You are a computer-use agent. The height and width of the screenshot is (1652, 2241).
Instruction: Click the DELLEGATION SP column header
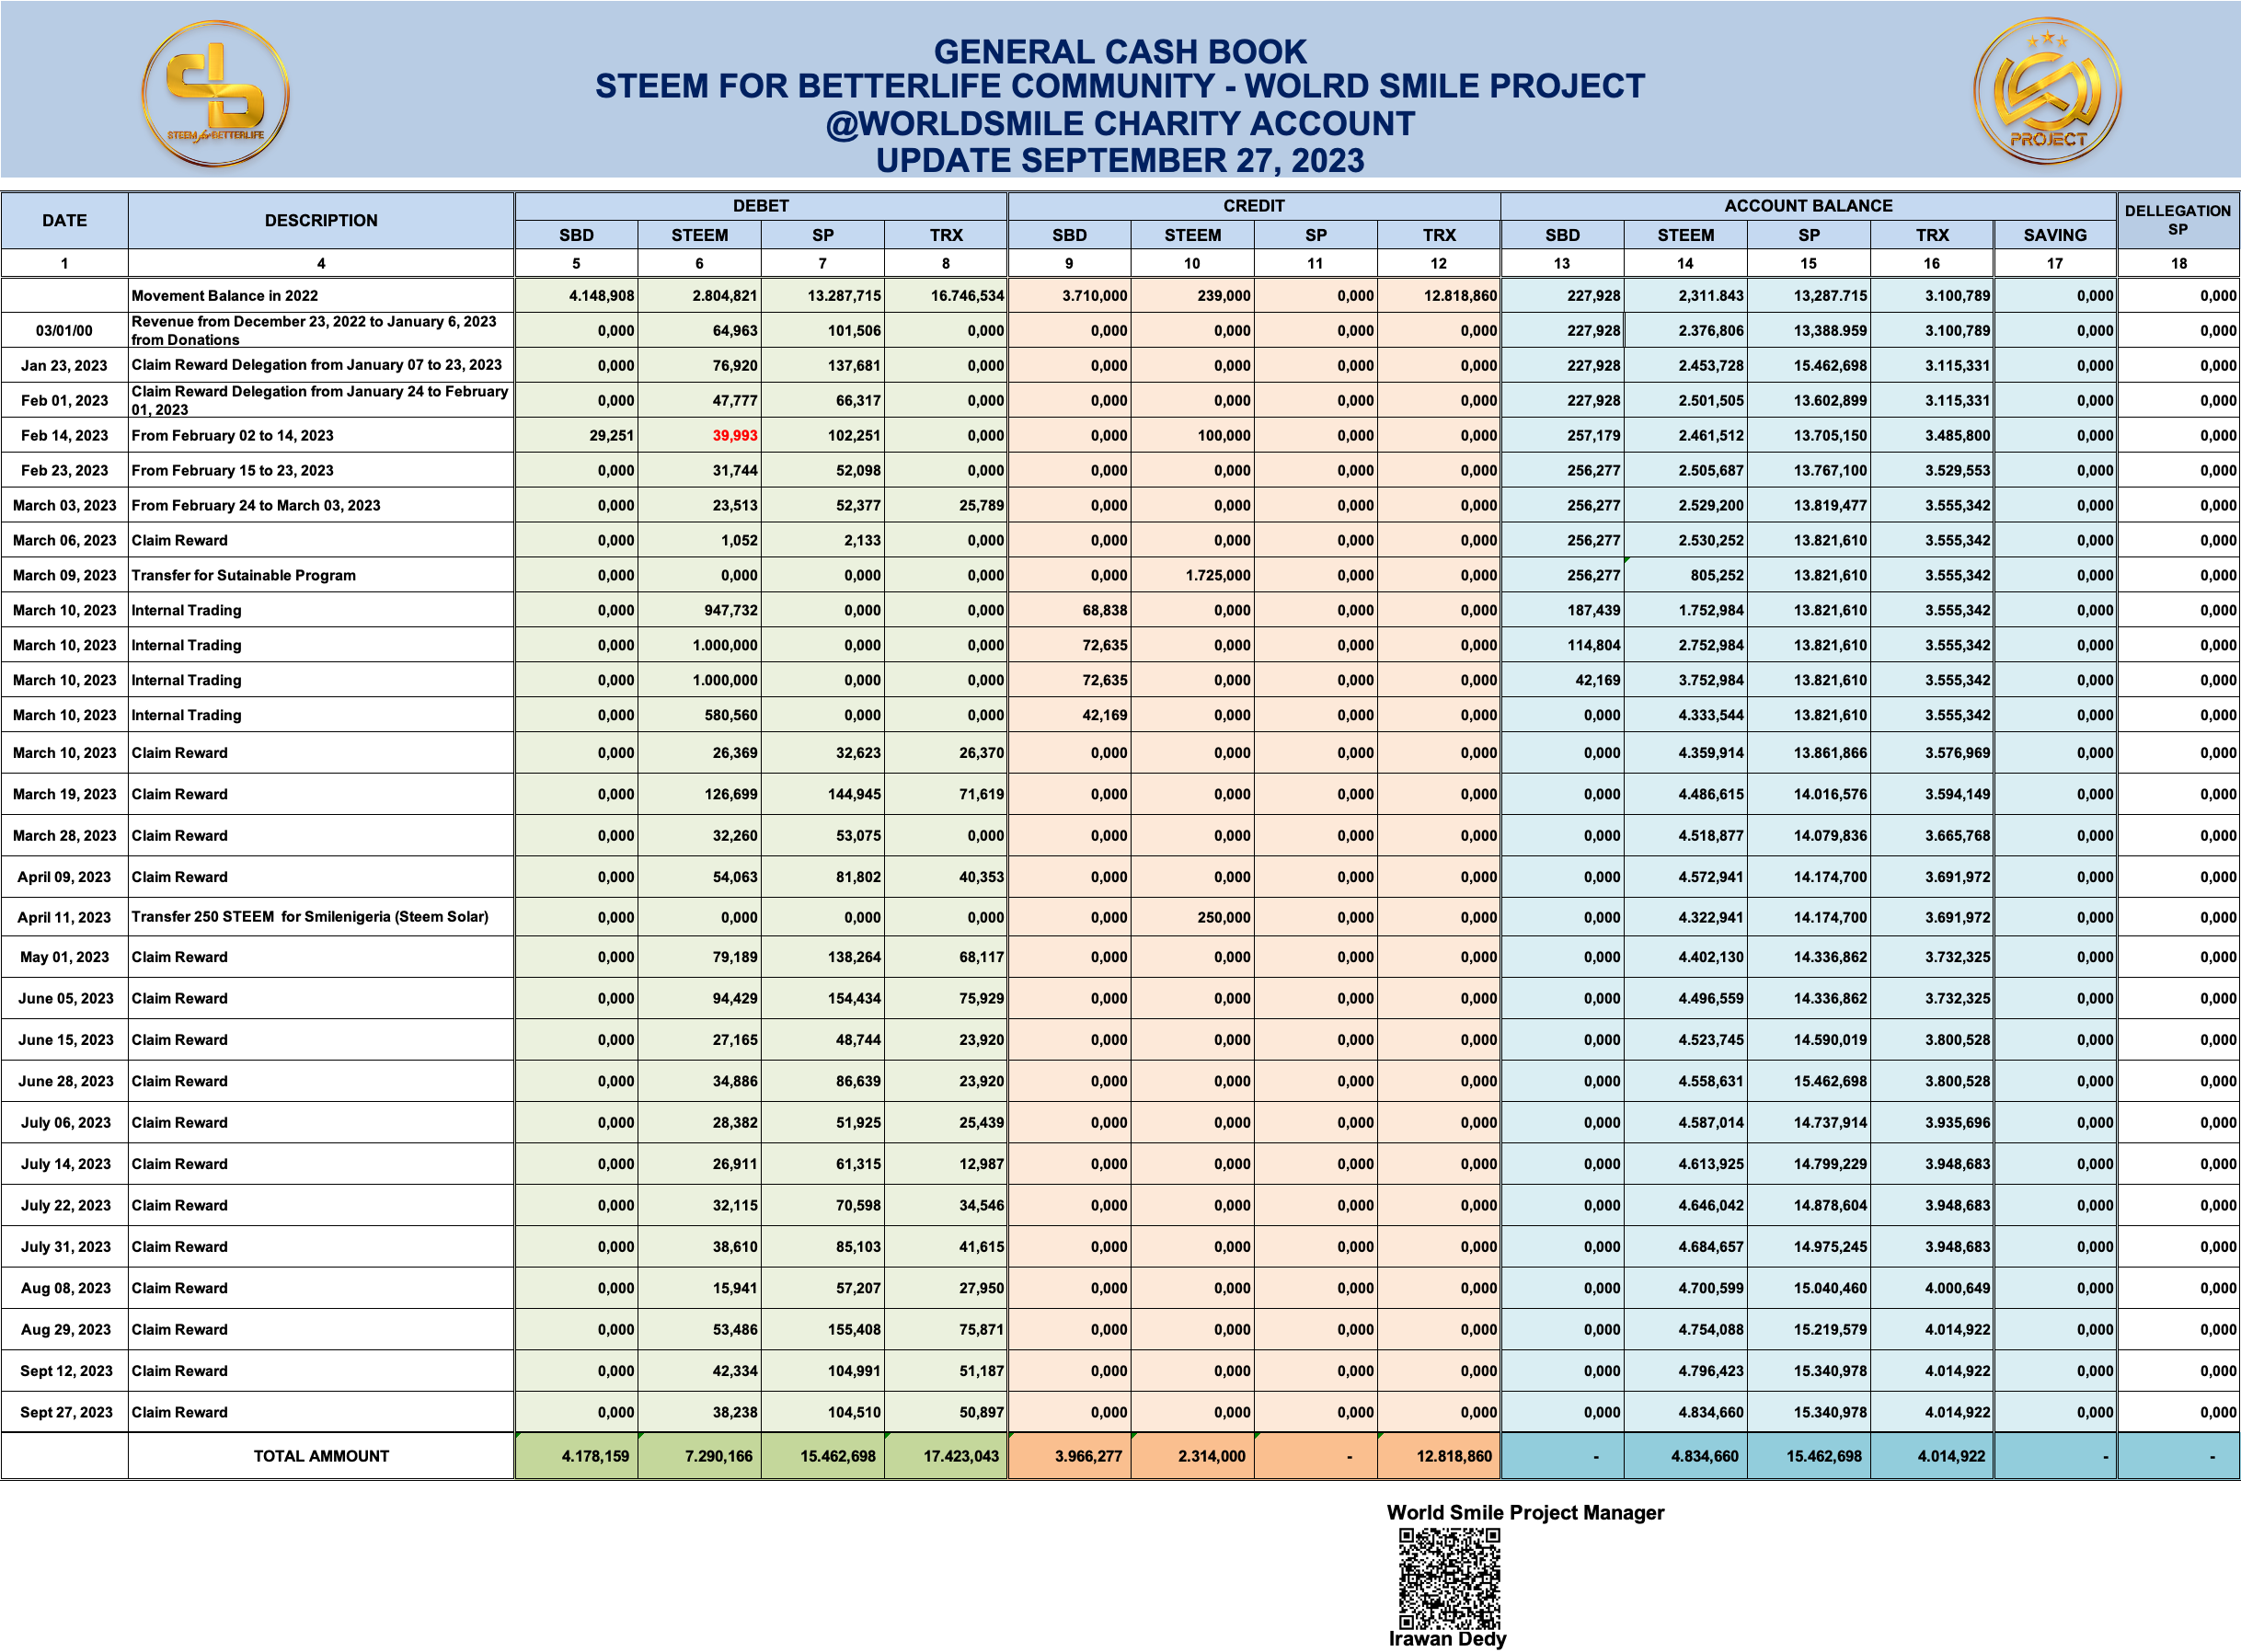(x=2178, y=220)
